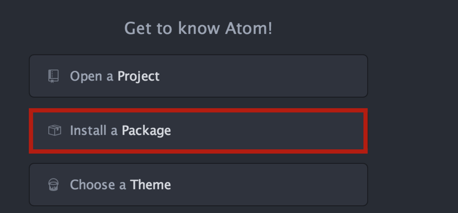Viewport: 458px width, 213px height.
Task: Click the red highlight border around Install a Package
Action: pos(198,111)
